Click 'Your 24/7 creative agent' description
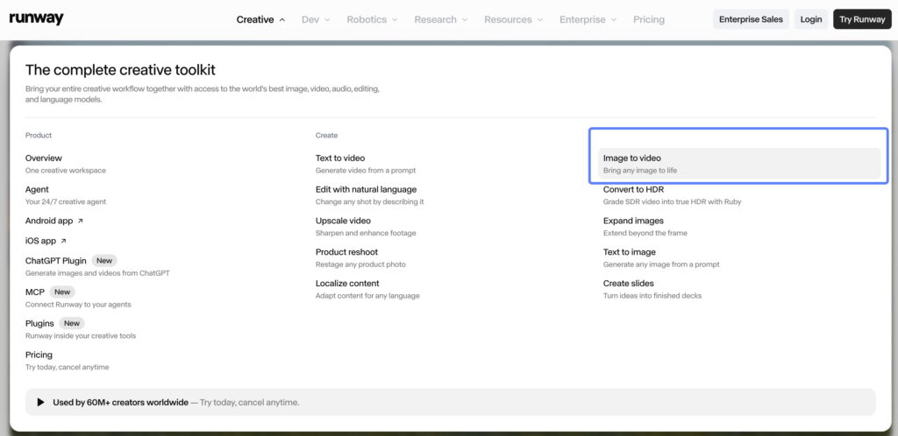898x436 pixels. point(65,202)
